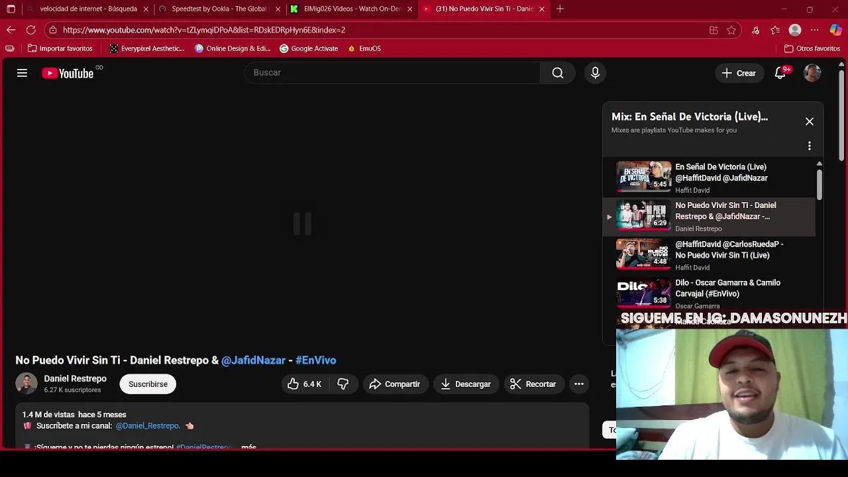Share the video via Compartir
This screenshot has height=477, width=848.
pyautogui.click(x=395, y=384)
